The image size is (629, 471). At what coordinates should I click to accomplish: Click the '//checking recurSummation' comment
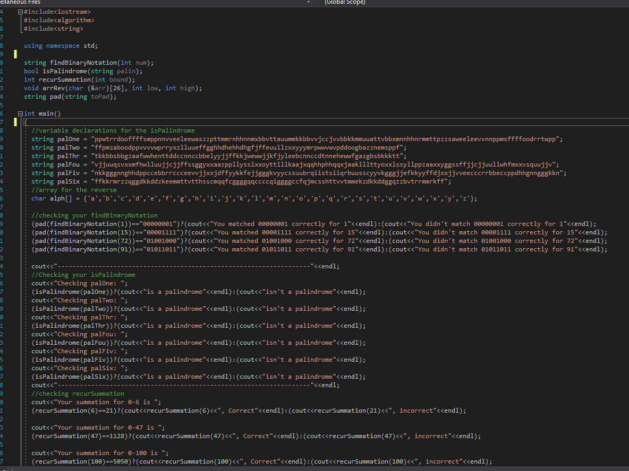tap(78, 394)
